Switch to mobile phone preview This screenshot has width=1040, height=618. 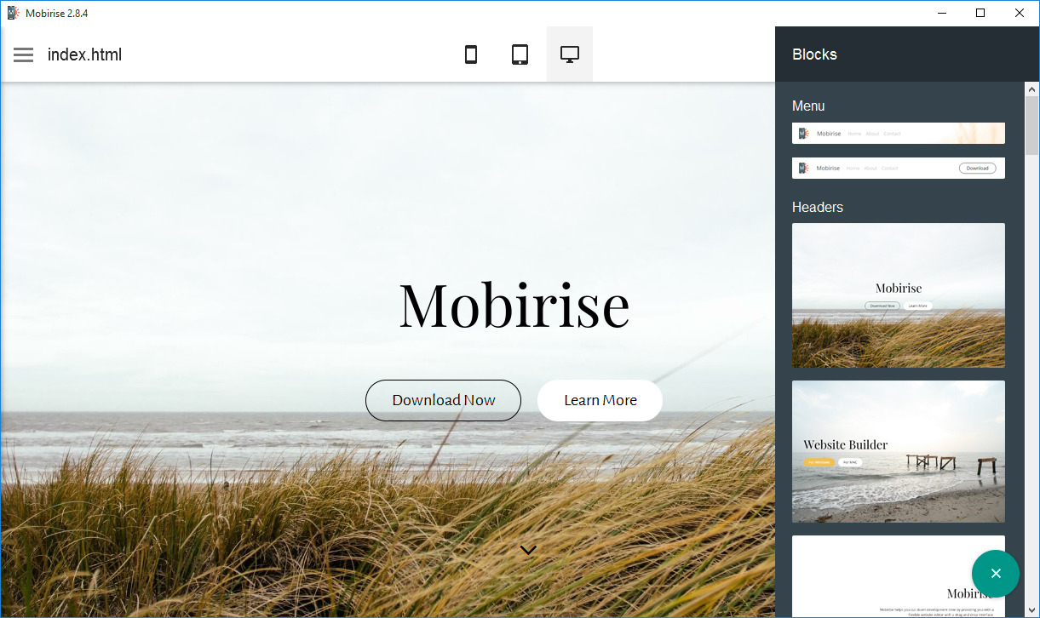click(470, 54)
